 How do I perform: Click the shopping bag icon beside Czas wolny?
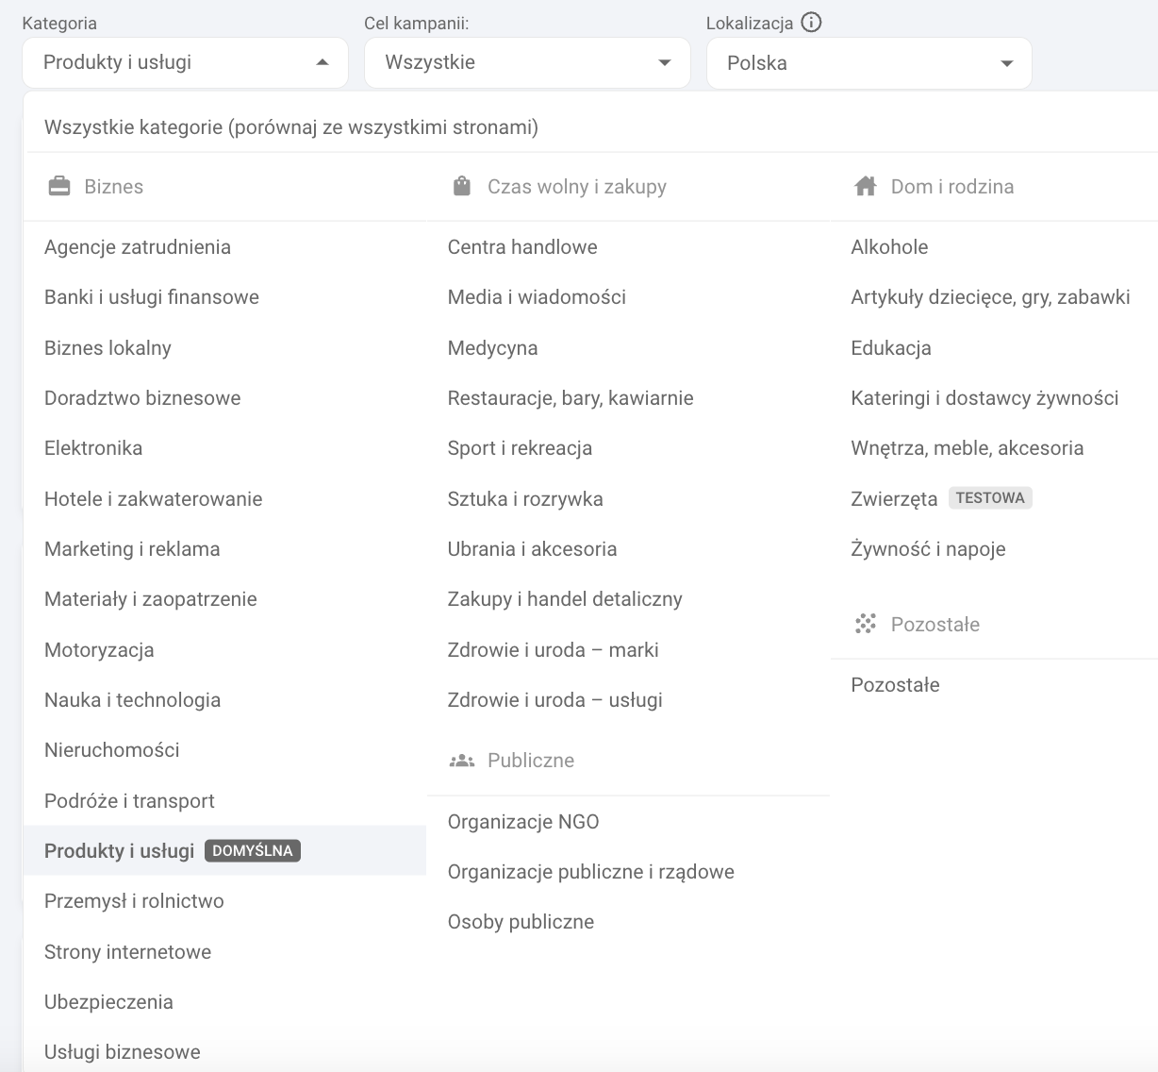[462, 187]
